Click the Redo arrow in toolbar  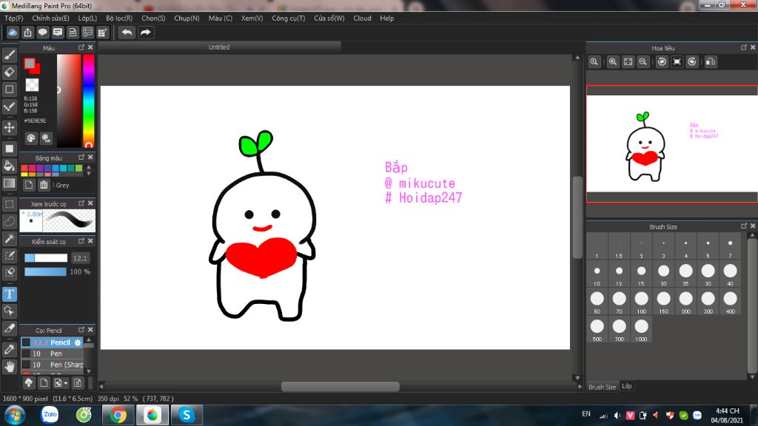tap(146, 33)
